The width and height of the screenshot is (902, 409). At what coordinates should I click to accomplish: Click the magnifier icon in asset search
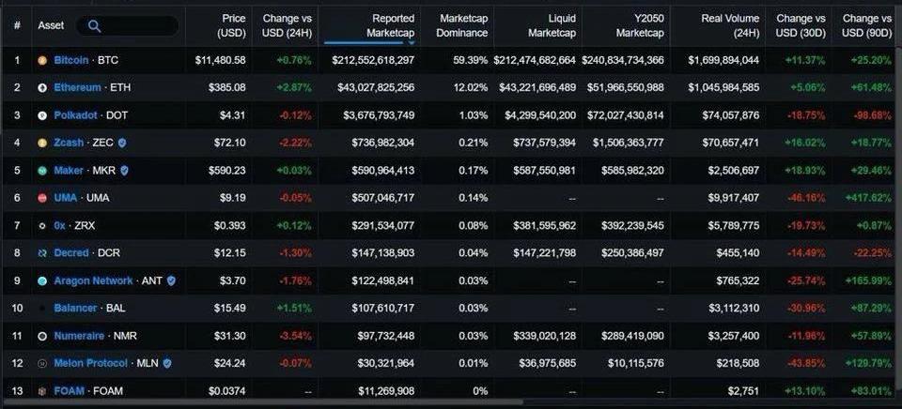[94, 26]
